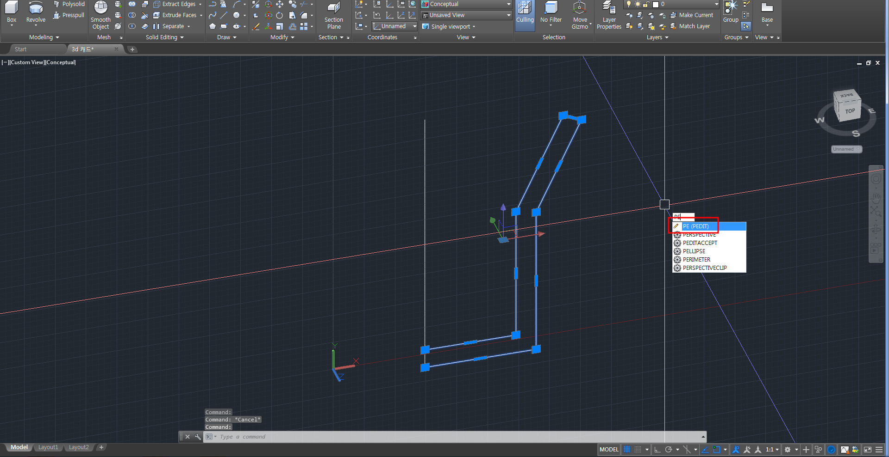Open Workspace Switching gear icon
This screenshot has height=457, width=889.
point(788,450)
